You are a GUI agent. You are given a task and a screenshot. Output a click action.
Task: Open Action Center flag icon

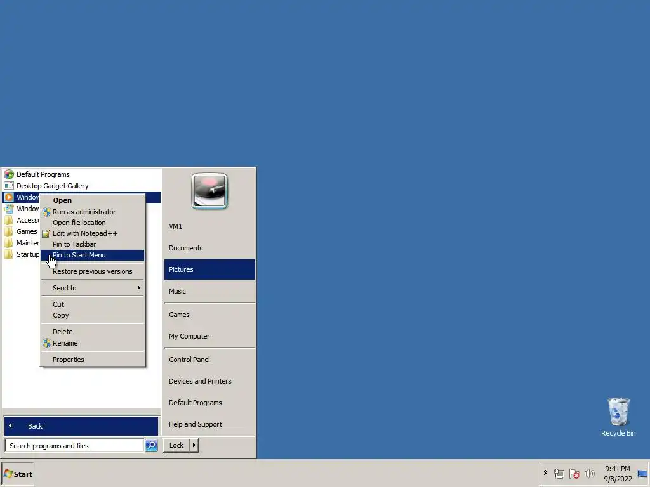(x=574, y=473)
